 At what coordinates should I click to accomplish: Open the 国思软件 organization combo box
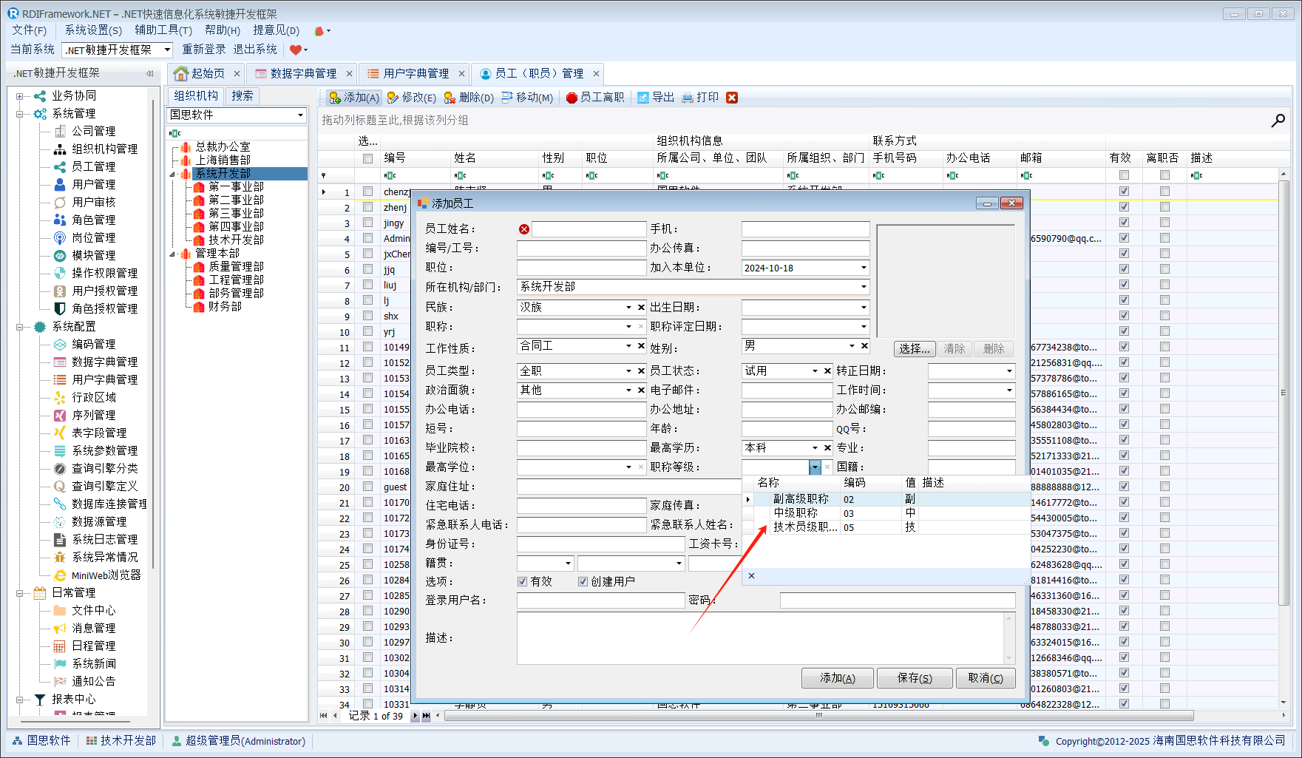pyautogui.click(x=300, y=115)
